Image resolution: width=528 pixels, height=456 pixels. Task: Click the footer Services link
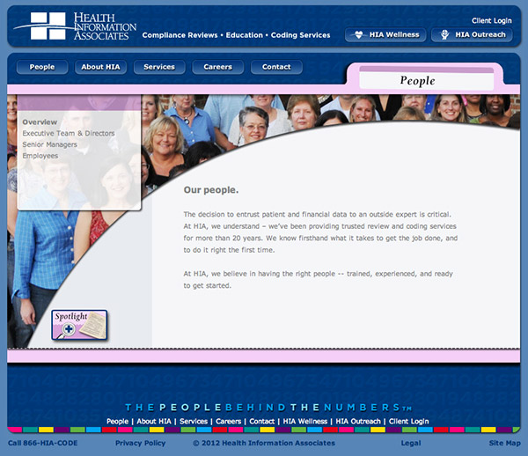[x=194, y=422]
